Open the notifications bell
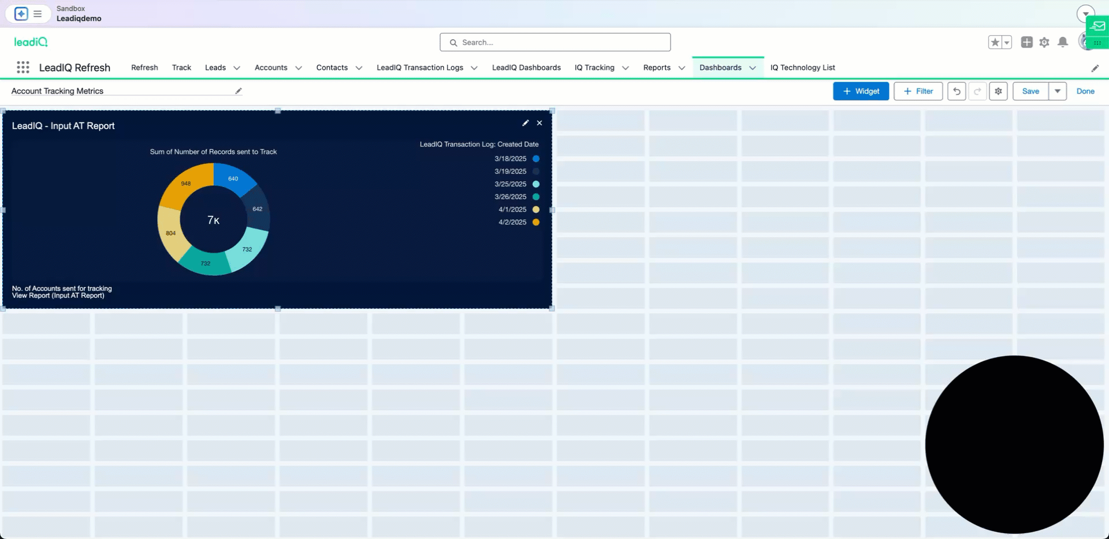This screenshot has width=1109, height=539. pyautogui.click(x=1063, y=42)
